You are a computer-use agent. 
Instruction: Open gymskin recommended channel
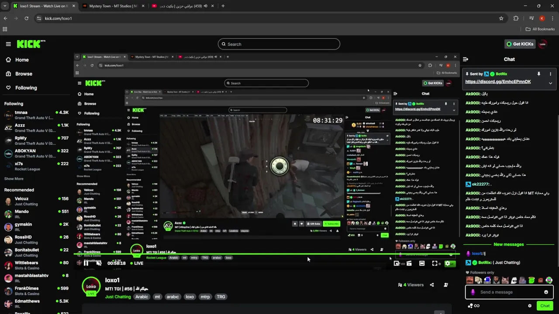click(x=36, y=227)
